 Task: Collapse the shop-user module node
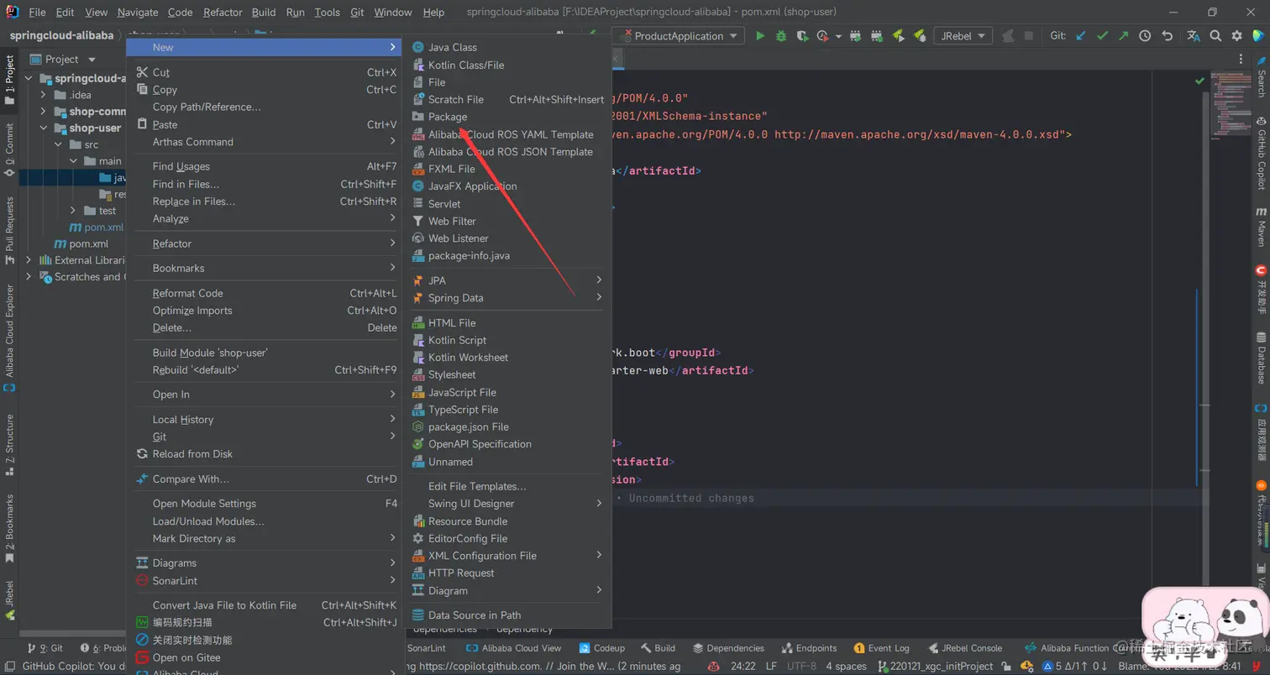tap(43, 128)
